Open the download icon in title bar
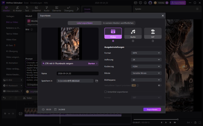203x126 pixels. pos(145,3)
